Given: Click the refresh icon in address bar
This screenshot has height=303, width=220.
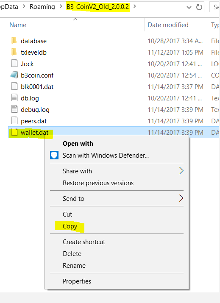Looking at the screenshot, I should pyautogui.click(x=199, y=7).
